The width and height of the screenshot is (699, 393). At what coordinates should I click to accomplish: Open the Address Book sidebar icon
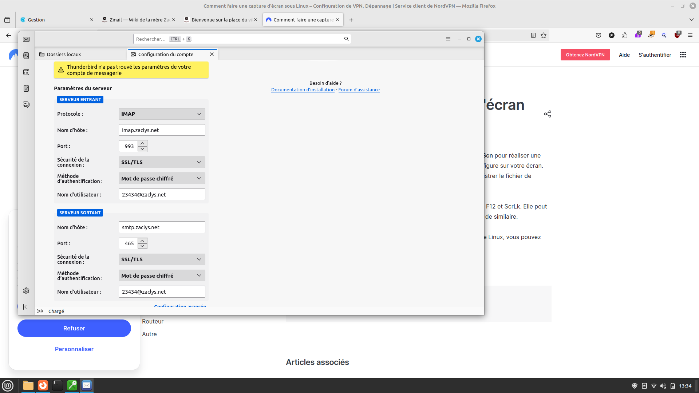point(26,56)
